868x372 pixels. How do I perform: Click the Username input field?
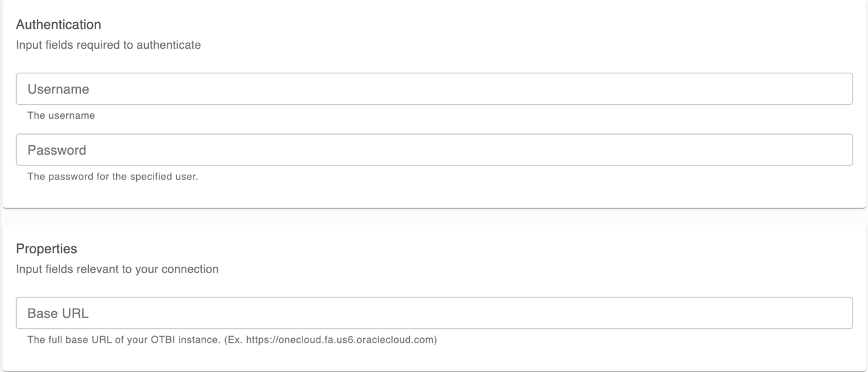point(434,89)
